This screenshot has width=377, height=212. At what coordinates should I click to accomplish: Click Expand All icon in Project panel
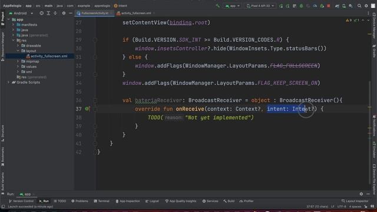48,13
